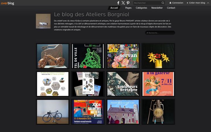Open the Hôtel de Ville hexagons poster post

tap(53, 84)
